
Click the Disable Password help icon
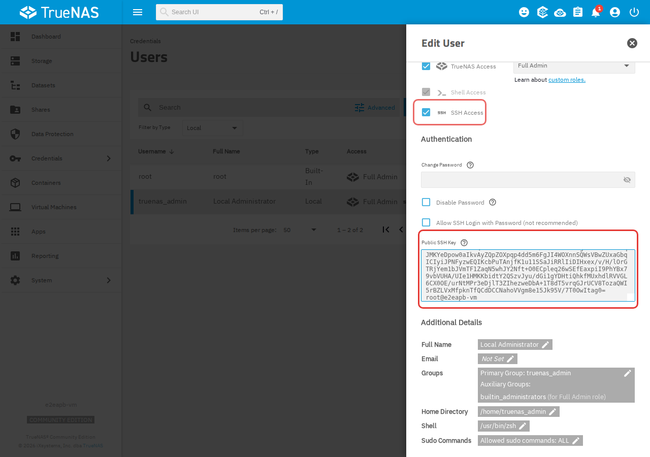(493, 202)
